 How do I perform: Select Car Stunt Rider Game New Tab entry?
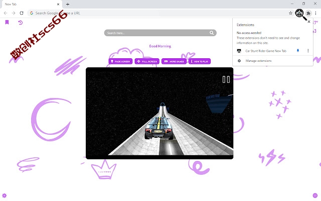pyautogui.click(x=266, y=51)
